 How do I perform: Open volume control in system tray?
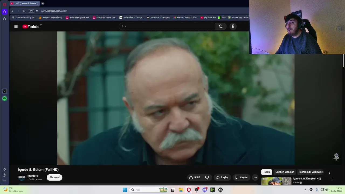[x=327, y=190]
